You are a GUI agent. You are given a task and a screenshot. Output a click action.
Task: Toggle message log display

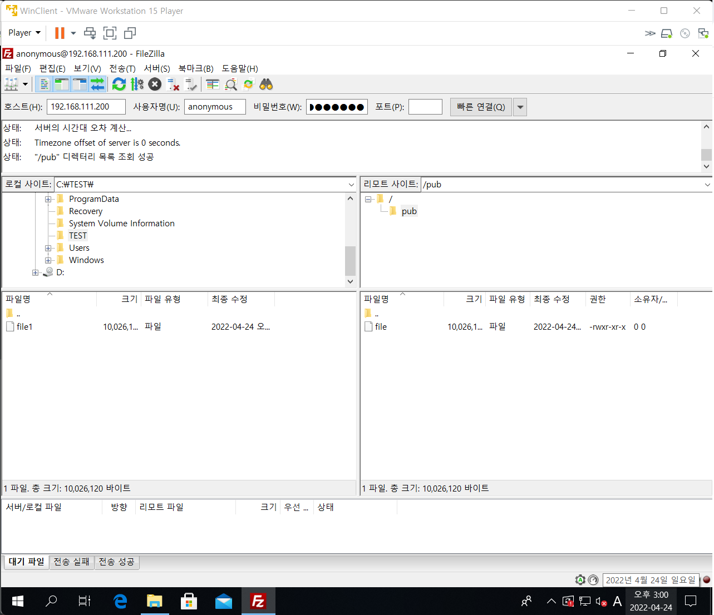tap(44, 85)
